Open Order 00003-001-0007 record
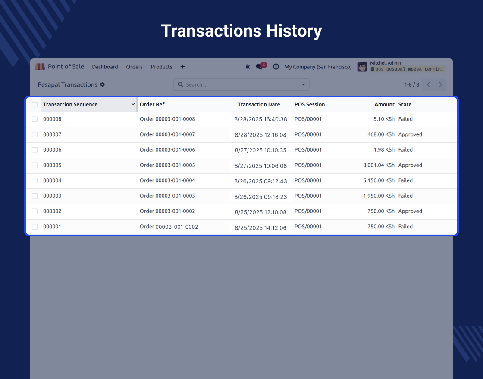The height and width of the screenshot is (379, 483). pos(167,134)
